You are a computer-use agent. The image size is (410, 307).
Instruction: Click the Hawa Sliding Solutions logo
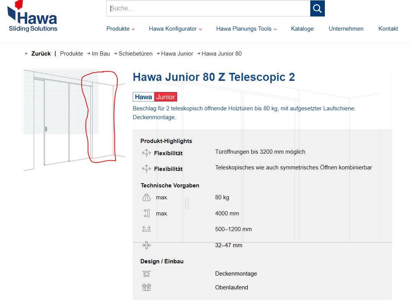click(33, 16)
